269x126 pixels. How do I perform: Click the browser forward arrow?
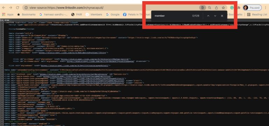click(x=11, y=8)
